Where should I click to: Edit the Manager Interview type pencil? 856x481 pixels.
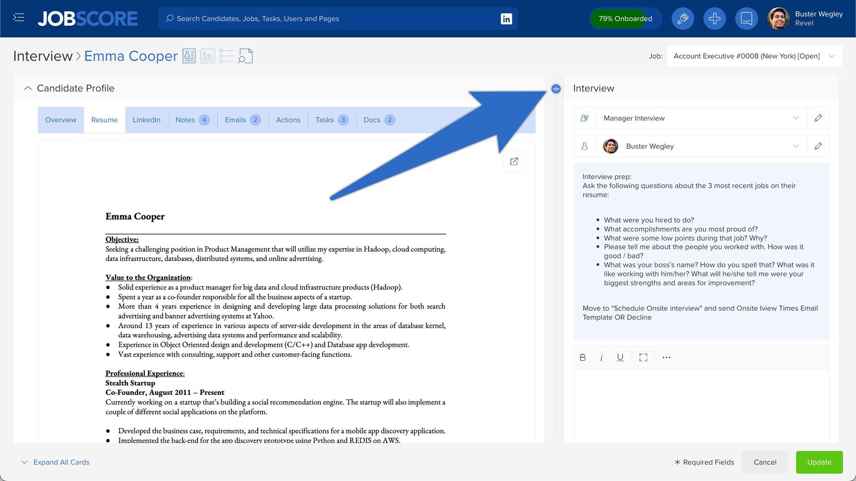pyautogui.click(x=818, y=118)
